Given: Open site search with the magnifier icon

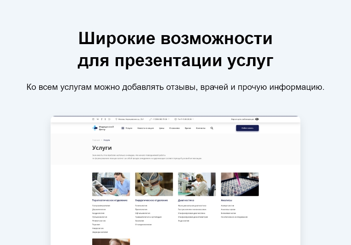Looking at the screenshot, I should 212,128.
